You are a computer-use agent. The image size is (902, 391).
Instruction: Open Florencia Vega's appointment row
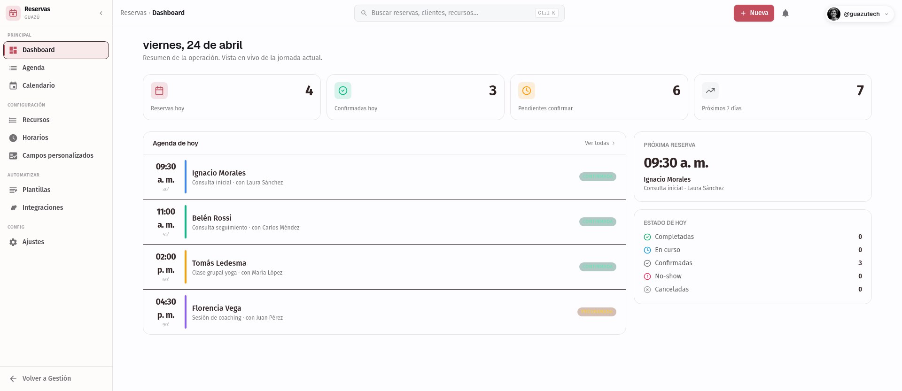pyautogui.click(x=384, y=312)
